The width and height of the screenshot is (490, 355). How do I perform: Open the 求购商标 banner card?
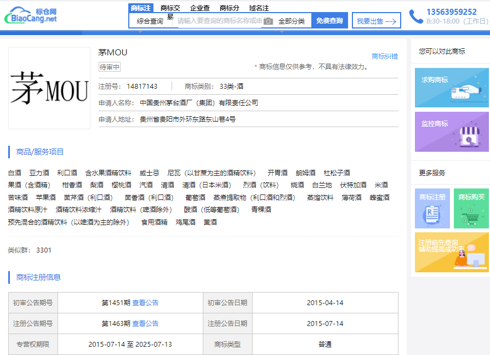452,88
